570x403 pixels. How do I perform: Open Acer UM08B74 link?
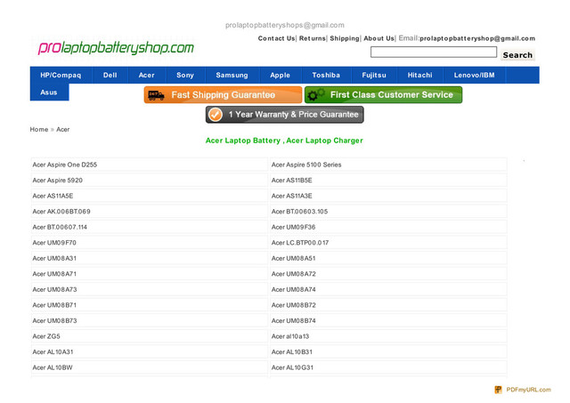293,321
